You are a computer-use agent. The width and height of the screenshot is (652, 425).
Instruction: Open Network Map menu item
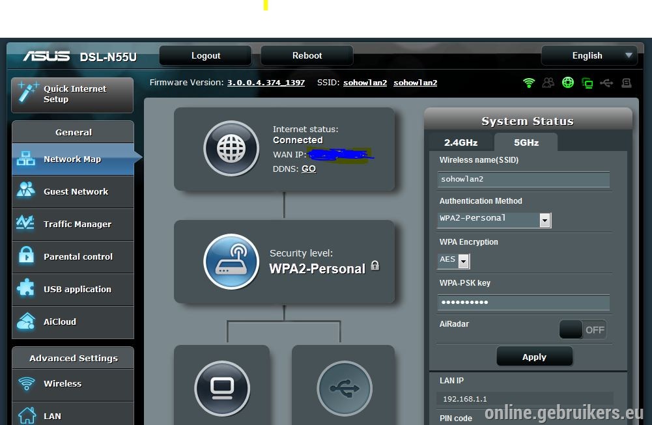tap(73, 159)
